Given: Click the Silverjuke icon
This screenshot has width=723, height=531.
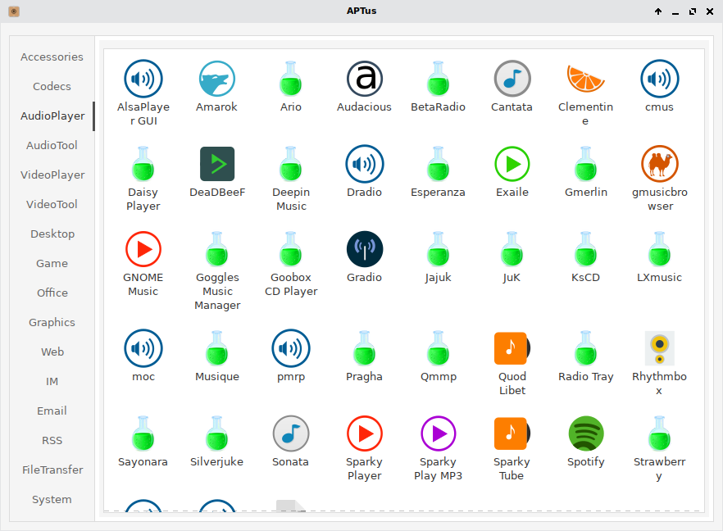Looking at the screenshot, I should click(x=216, y=433).
